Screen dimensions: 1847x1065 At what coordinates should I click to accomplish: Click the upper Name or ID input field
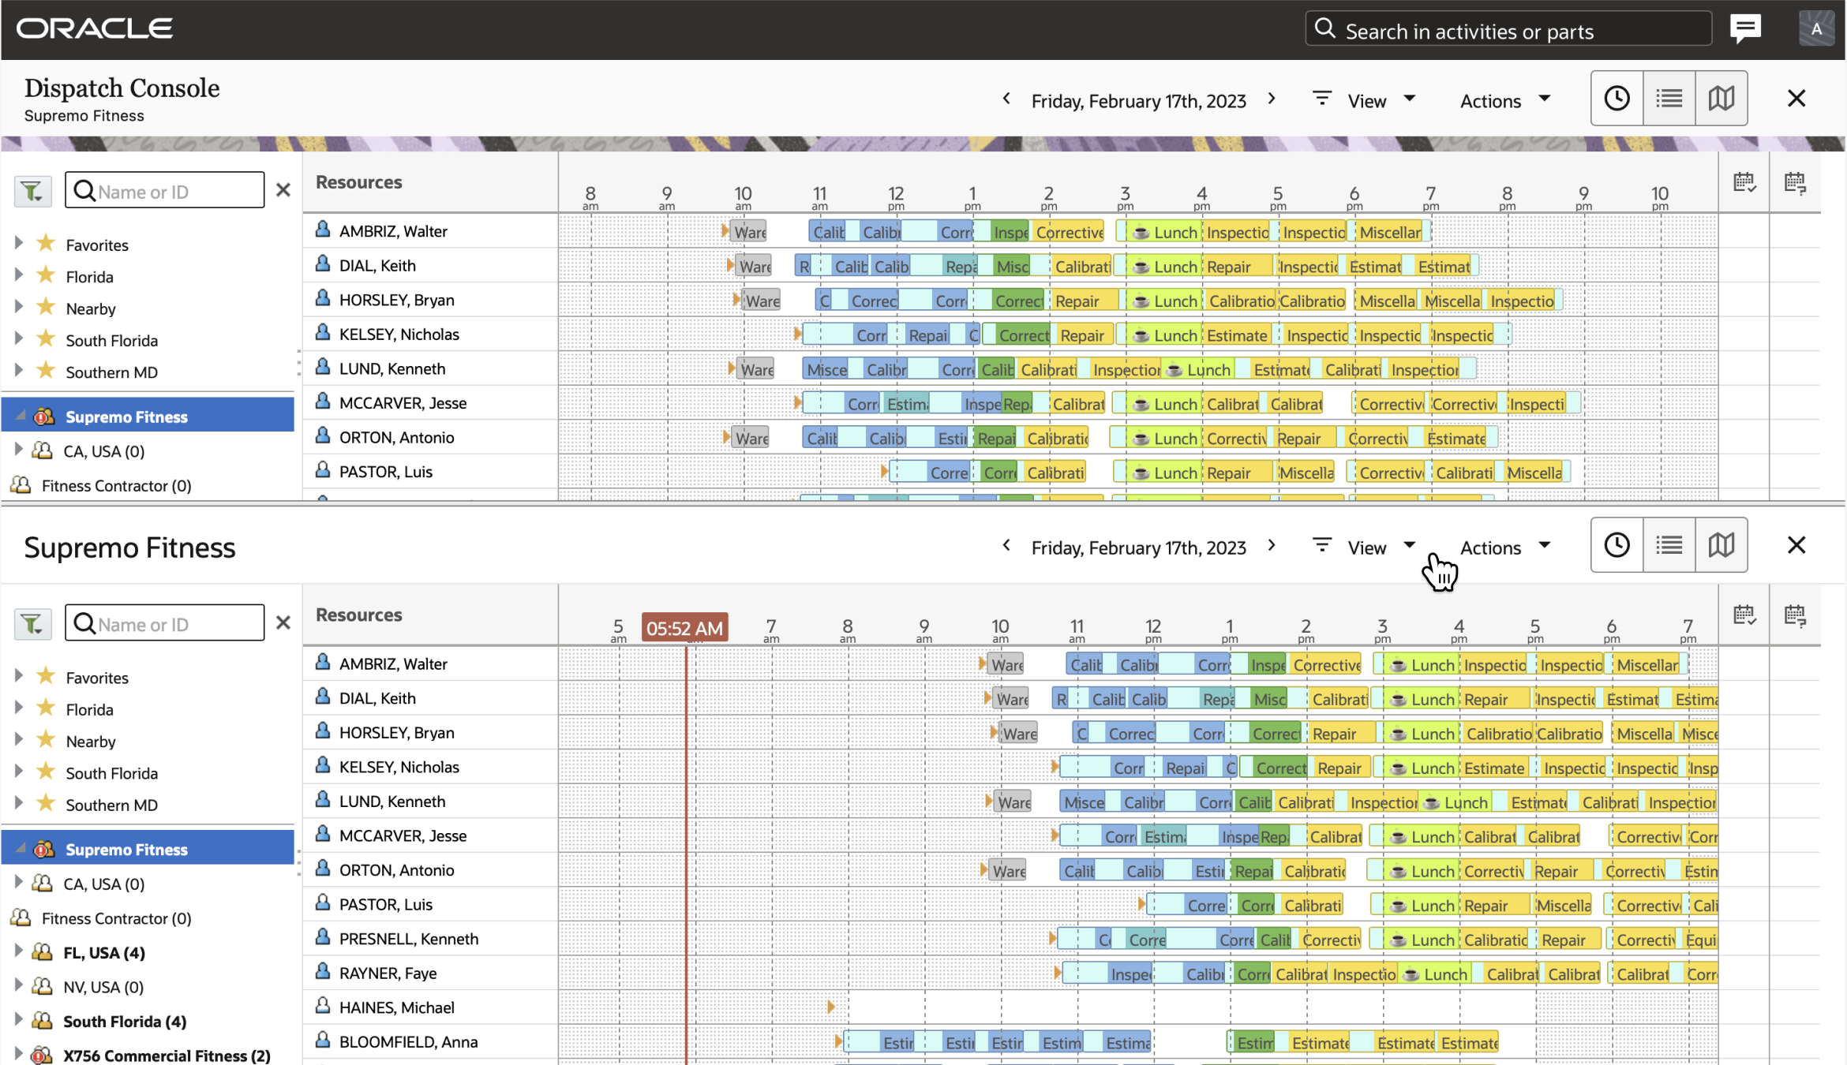165,190
